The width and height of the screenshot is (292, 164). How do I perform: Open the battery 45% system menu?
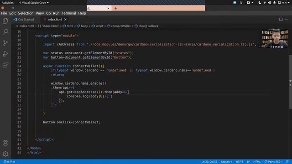point(284,3)
